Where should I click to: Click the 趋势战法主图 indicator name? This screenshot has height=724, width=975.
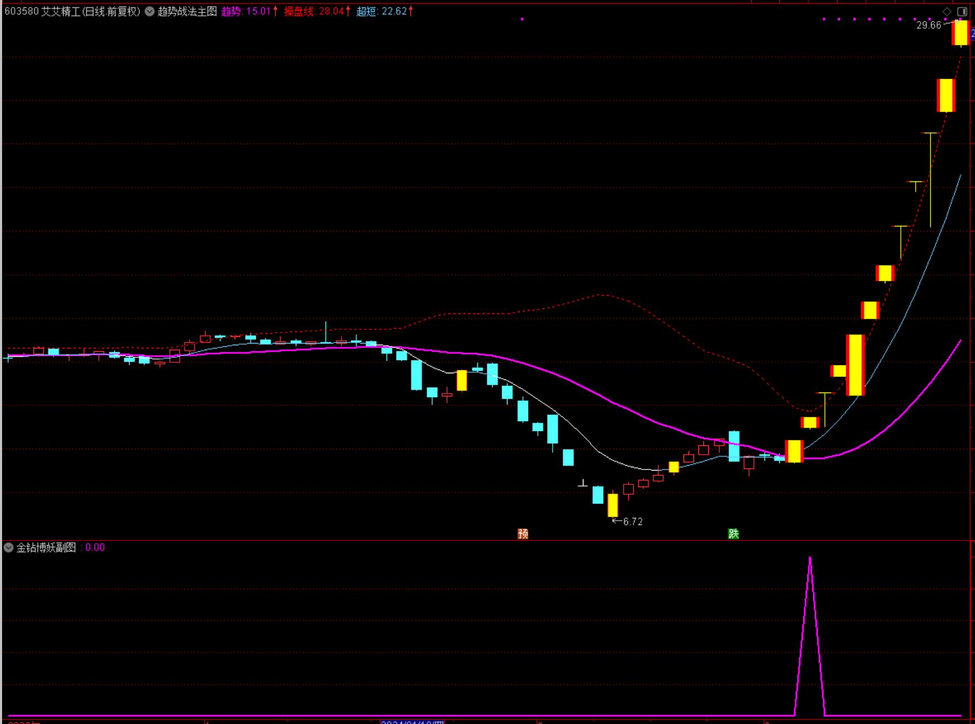[188, 12]
